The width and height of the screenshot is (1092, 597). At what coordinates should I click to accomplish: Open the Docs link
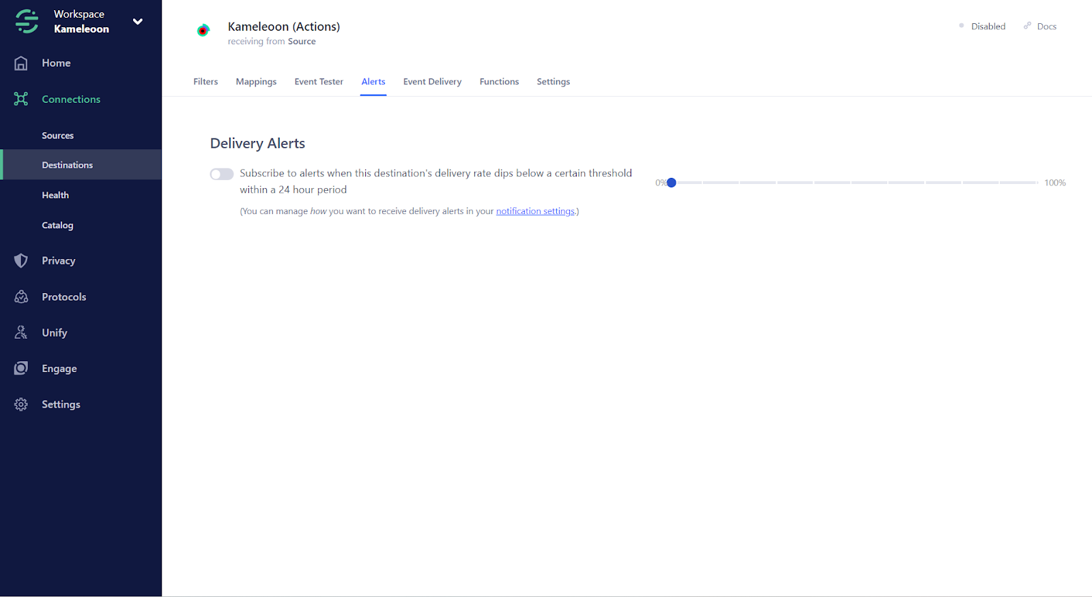[1046, 27]
